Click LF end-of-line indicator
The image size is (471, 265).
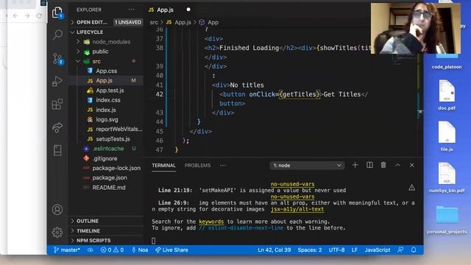355,250
